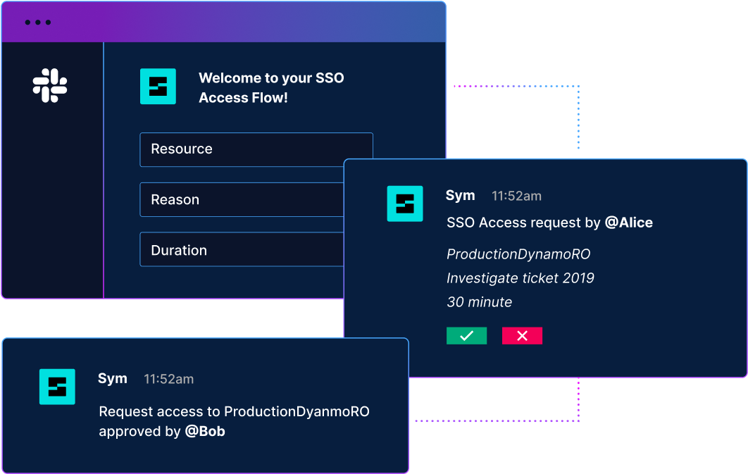This screenshot has height=474, width=748.
Task: Click the 11:52am timestamp on the access request
Action: coord(517,196)
